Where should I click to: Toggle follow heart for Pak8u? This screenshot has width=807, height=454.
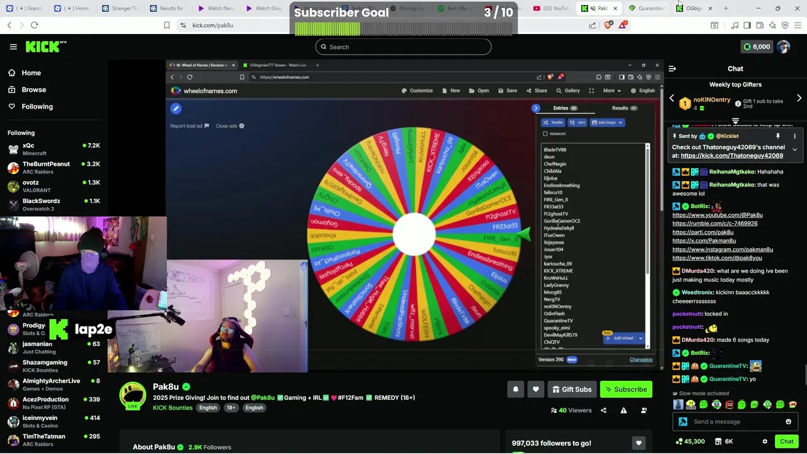[x=536, y=390]
